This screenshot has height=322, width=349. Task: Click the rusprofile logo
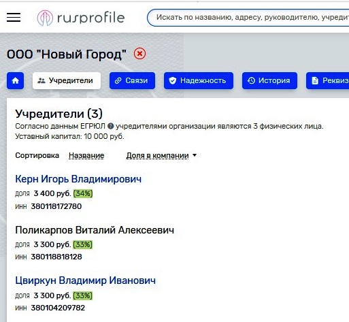pyautogui.click(x=81, y=18)
